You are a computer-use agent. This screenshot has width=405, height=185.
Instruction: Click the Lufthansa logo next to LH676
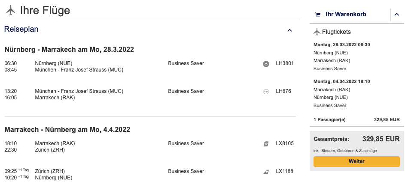[x=266, y=91]
